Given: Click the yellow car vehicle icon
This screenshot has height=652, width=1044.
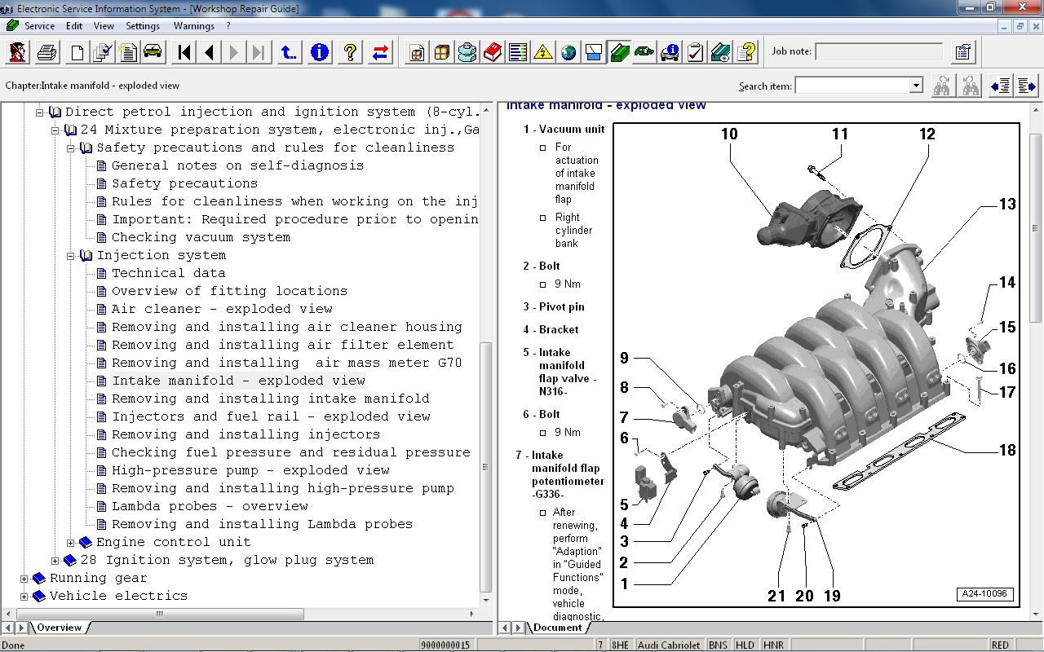Looking at the screenshot, I should point(153,53).
